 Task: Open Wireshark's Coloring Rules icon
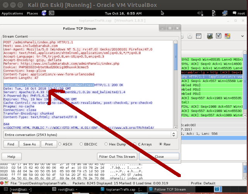click(x=228, y=36)
